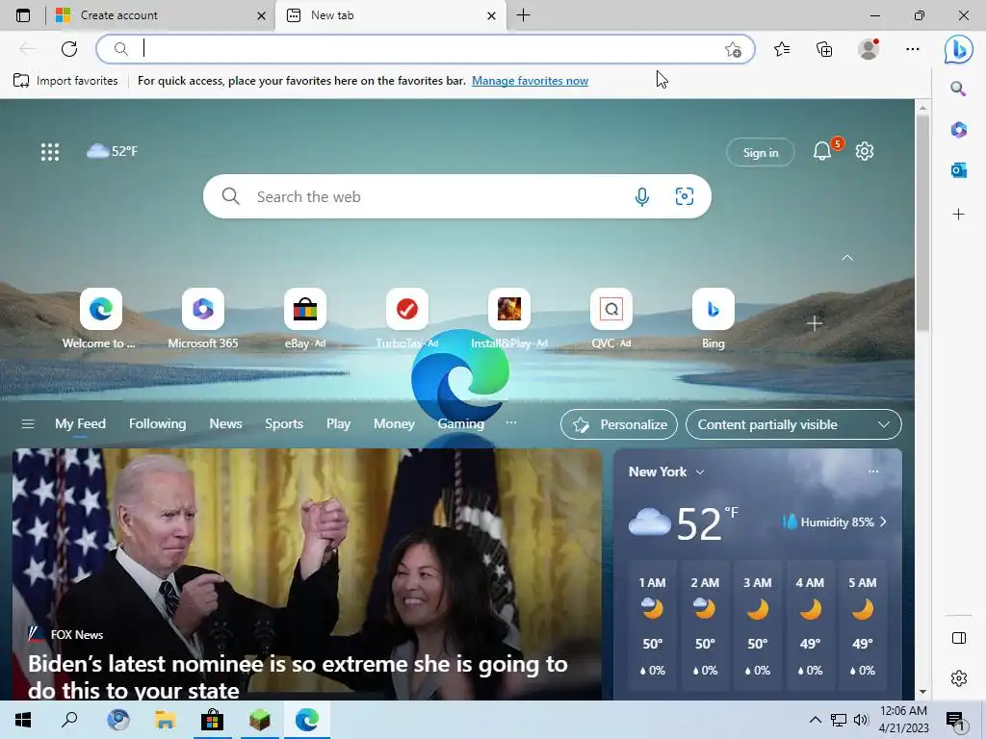986x739 pixels.
Task: Open the Favorites list icon
Action: (x=782, y=48)
